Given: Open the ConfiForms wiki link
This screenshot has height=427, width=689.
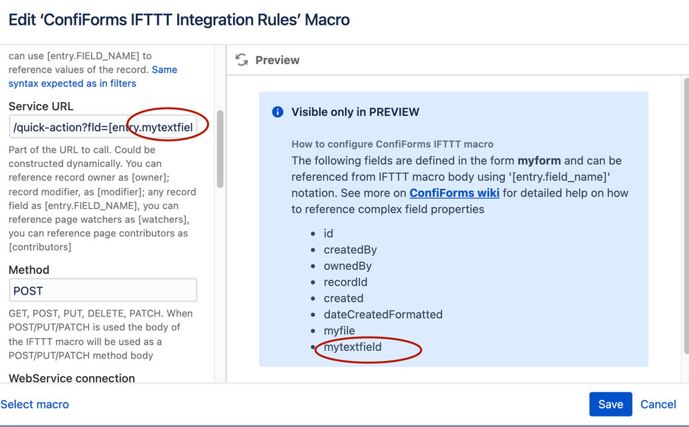Looking at the screenshot, I should (455, 193).
